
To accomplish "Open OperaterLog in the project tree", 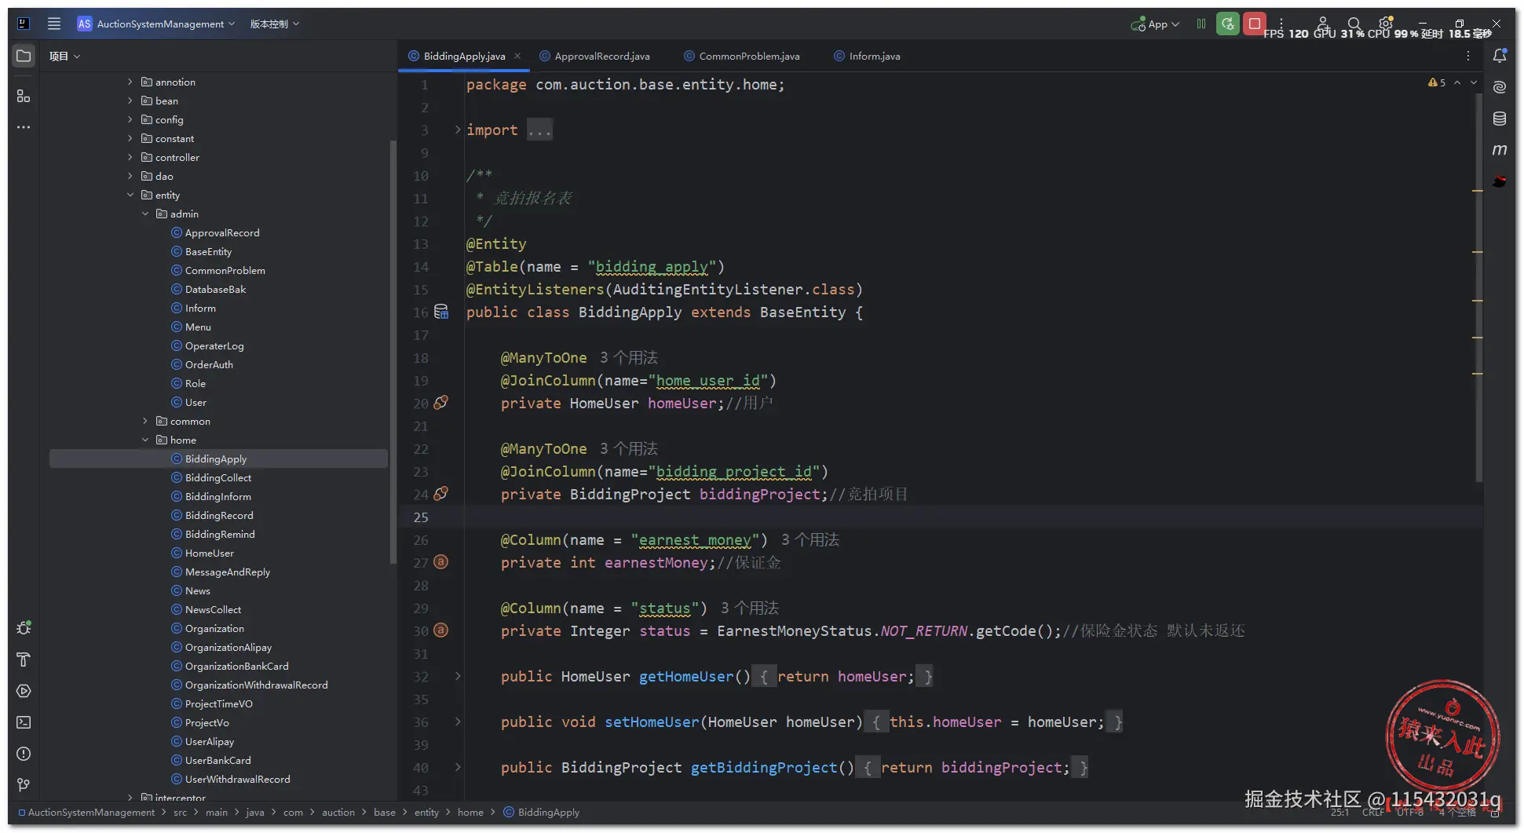I will click(214, 345).
